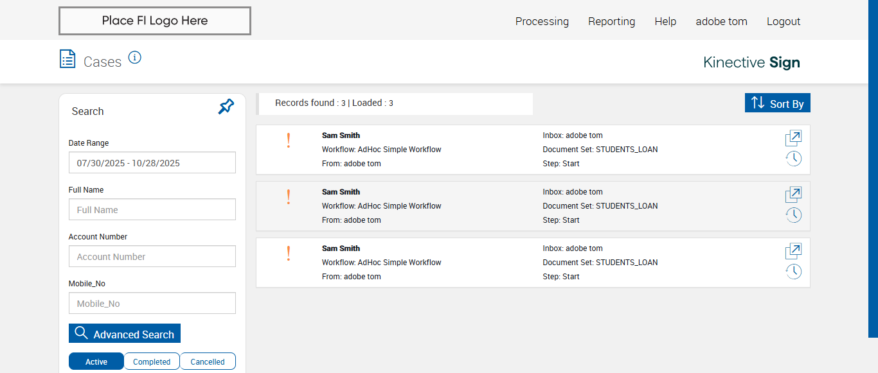This screenshot has width=878, height=373.
Task: Open the first Sam Smith case icon
Action: click(x=794, y=138)
